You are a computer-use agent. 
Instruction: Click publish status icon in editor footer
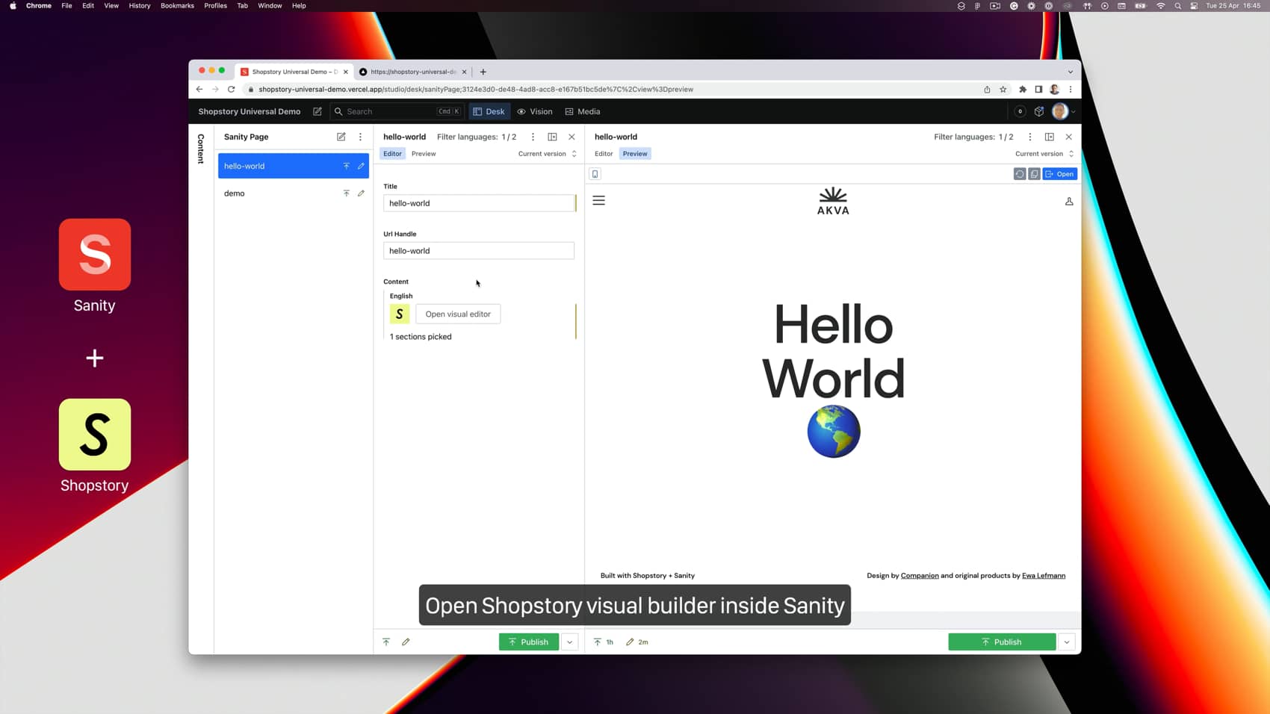coord(386,642)
